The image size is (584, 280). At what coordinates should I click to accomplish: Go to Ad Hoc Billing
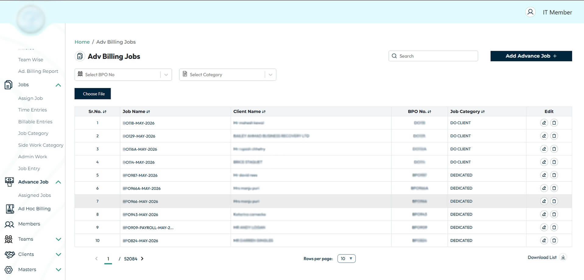point(34,209)
